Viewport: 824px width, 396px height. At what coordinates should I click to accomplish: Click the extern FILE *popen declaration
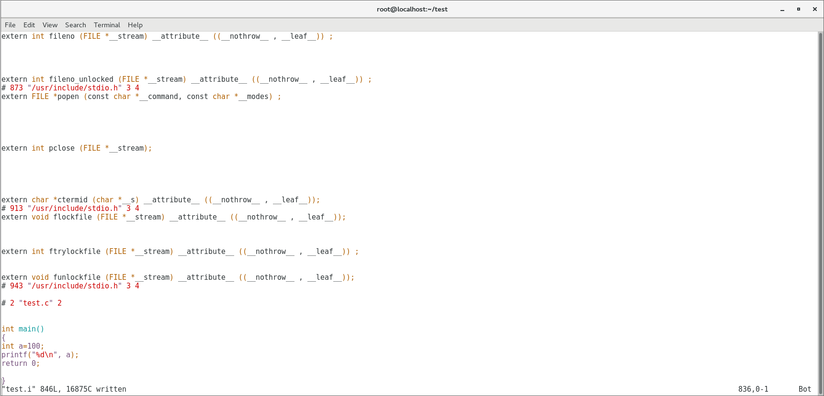(x=141, y=97)
